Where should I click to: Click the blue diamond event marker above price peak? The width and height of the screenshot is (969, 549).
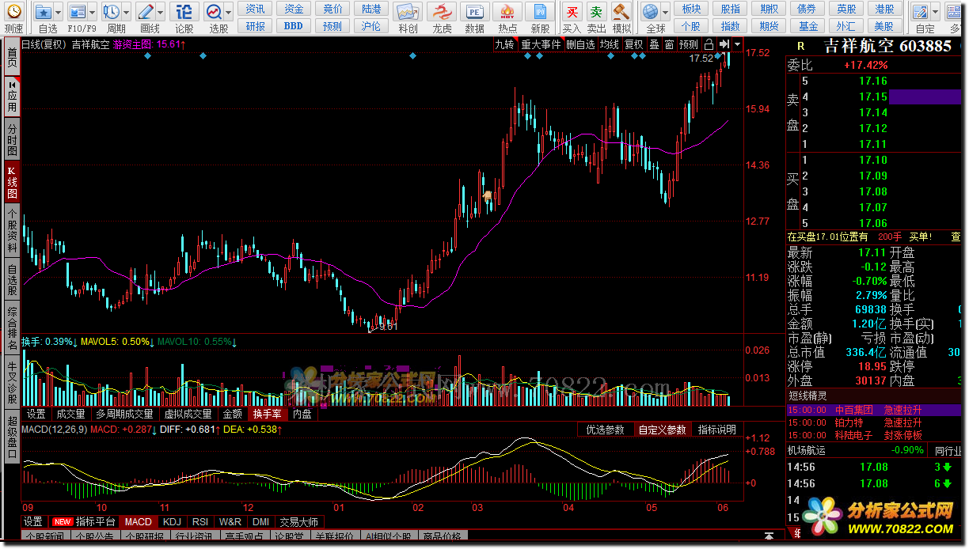(x=718, y=56)
